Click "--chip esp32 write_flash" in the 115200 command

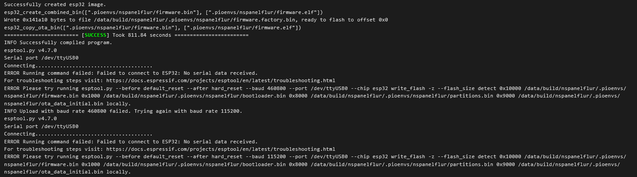(388, 157)
